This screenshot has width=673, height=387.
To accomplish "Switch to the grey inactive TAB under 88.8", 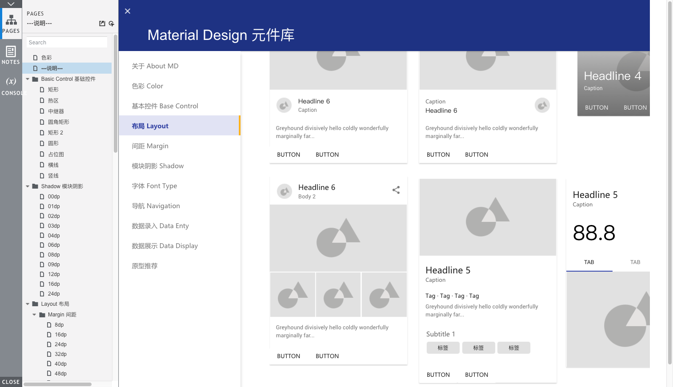I will click(635, 262).
